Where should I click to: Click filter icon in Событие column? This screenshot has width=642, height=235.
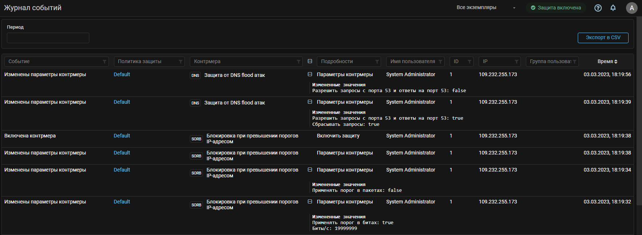pyautogui.click(x=105, y=62)
